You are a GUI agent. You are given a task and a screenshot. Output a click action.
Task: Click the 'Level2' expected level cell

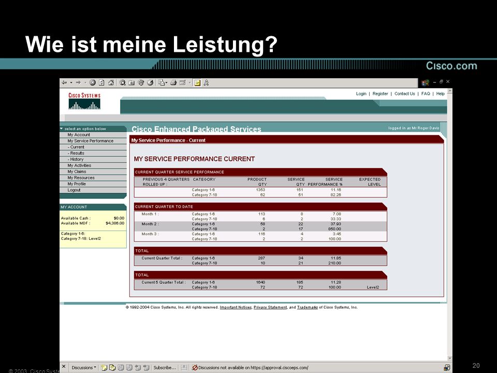[x=373, y=288]
